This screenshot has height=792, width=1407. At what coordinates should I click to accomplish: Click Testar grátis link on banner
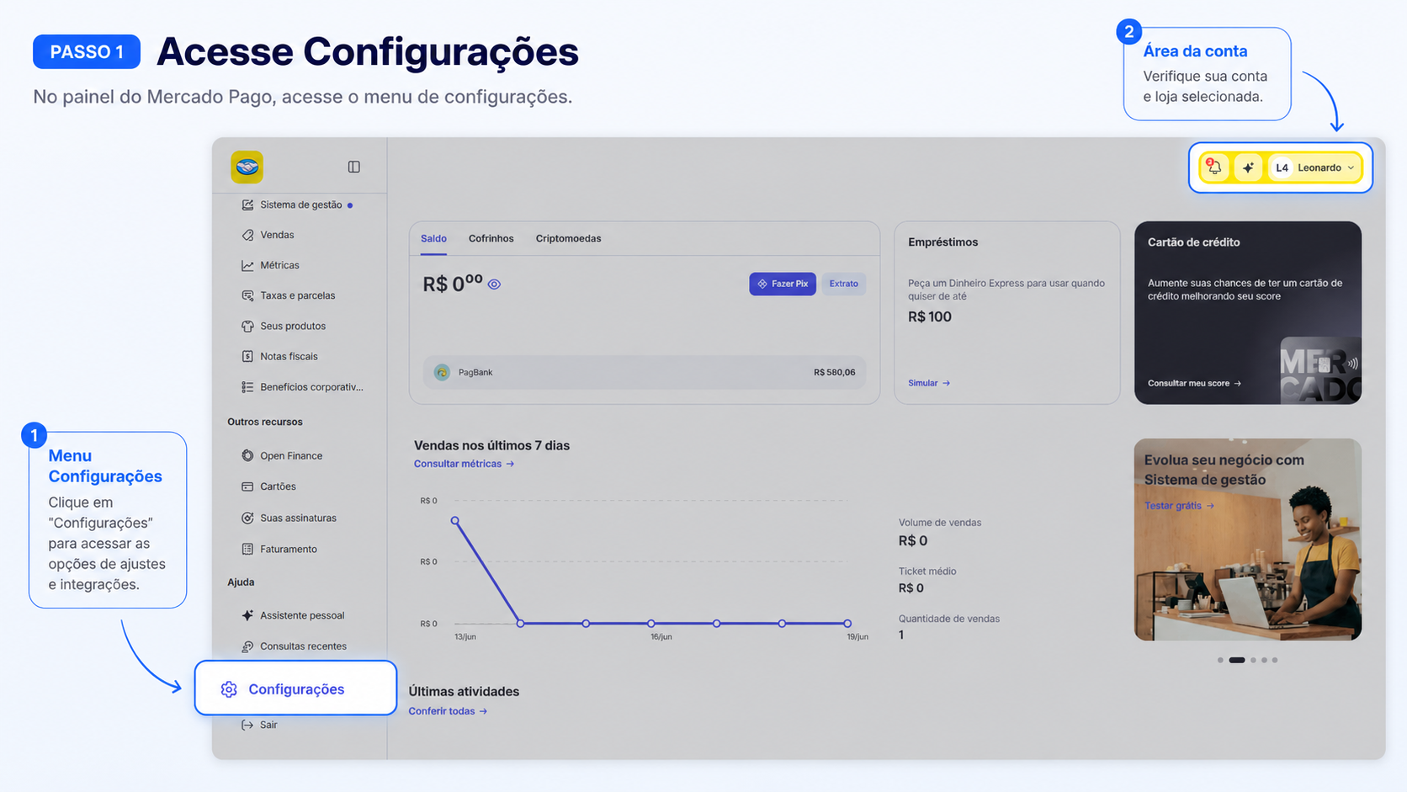pos(1179,506)
